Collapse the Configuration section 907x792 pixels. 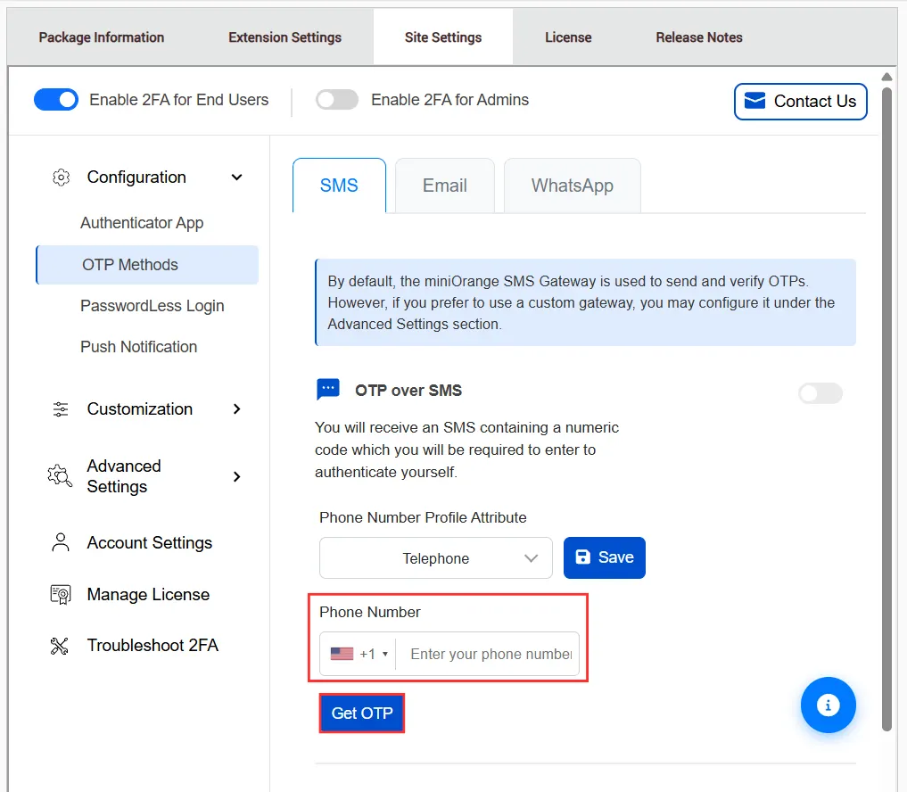coord(236,177)
